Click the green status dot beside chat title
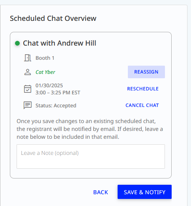The width and height of the screenshot is (191, 206). click(x=17, y=43)
